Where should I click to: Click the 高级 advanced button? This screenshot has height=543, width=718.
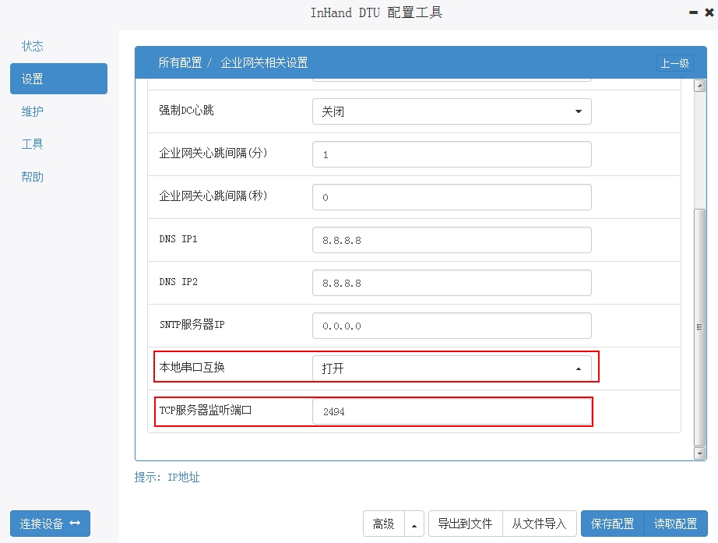[x=383, y=524]
